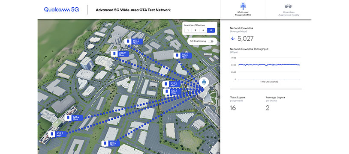Set number of devices to 2
349x154 pixels.
pos(195,30)
